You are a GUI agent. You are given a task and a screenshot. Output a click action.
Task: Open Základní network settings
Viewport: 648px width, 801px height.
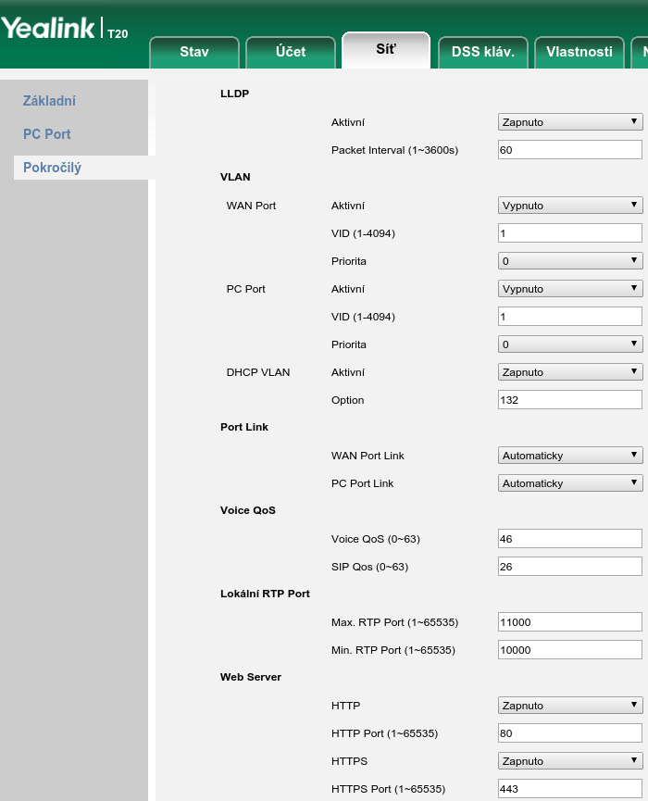tap(49, 101)
